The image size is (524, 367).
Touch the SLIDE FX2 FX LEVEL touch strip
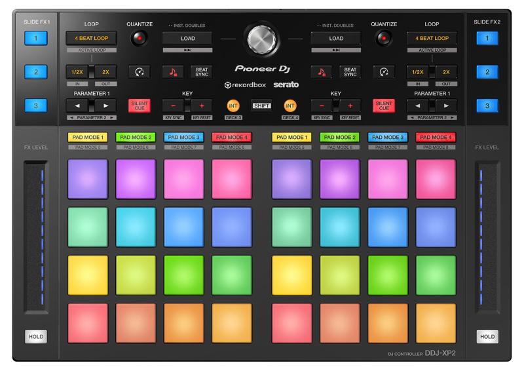pyautogui.click(x=487, y=237)
